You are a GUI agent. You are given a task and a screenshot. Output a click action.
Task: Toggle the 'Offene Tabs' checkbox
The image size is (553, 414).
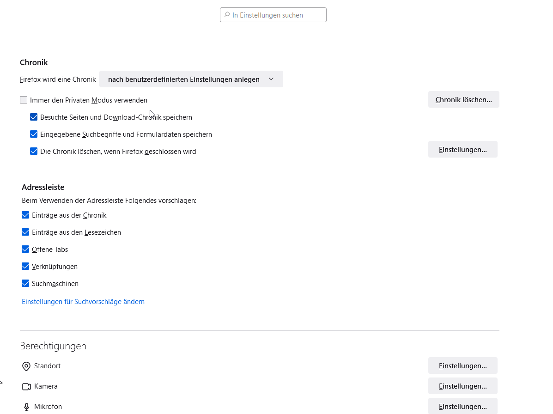25,249
